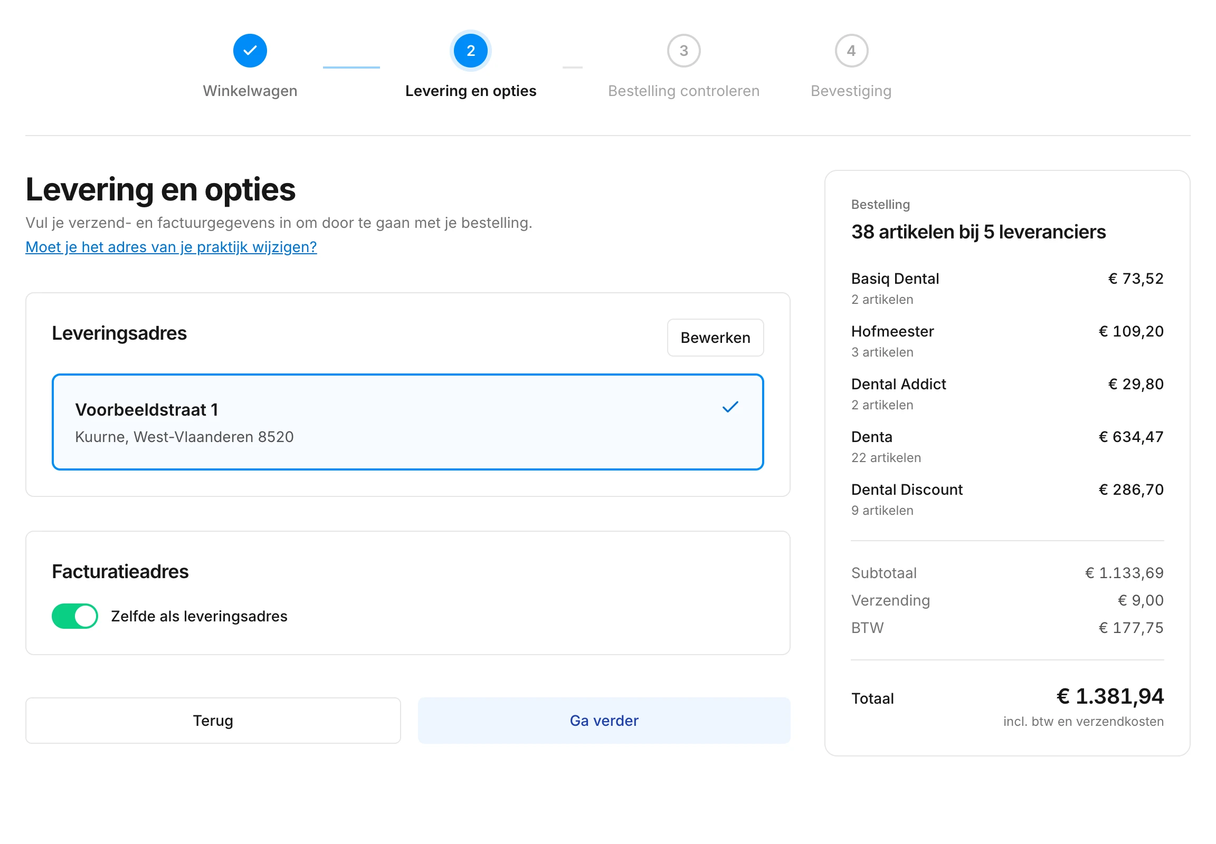
Task: Click the completed Winkelwagen step checkmark circle
Action: coord(250,51)
